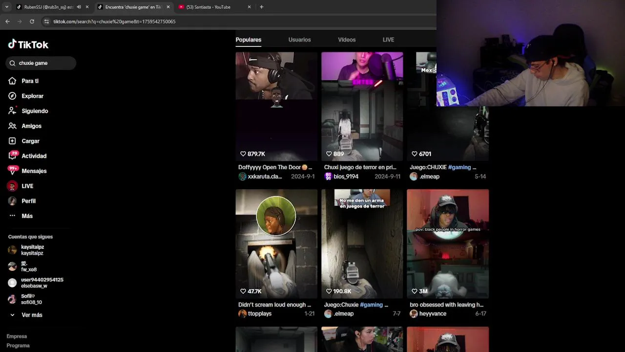Open the Explorar compass icon

click(x=12, y=96)
